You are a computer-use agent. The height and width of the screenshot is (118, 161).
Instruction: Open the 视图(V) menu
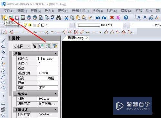pos(36,11)
